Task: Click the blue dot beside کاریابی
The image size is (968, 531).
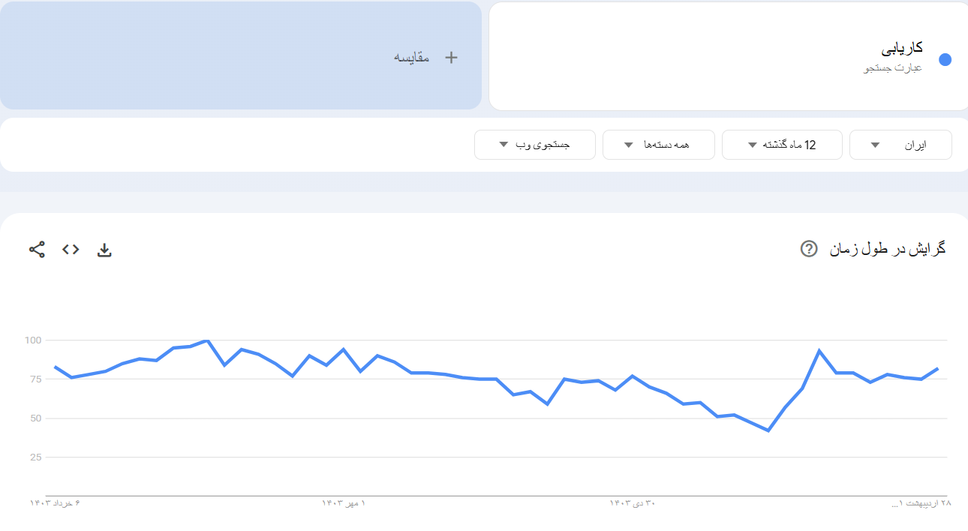Action: pyautogui.click(x=945, y=60)
